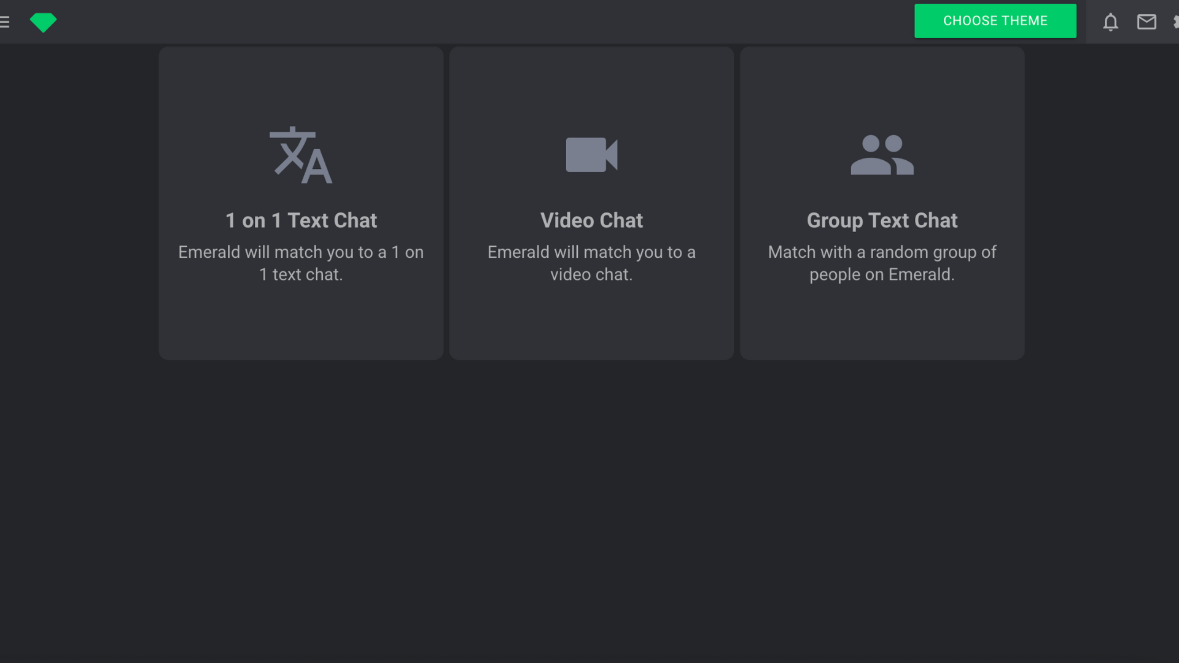This screenshot has height=663, width=1179.
Task: Click empty top area of Video Chat card
Action: coord(591,83)
